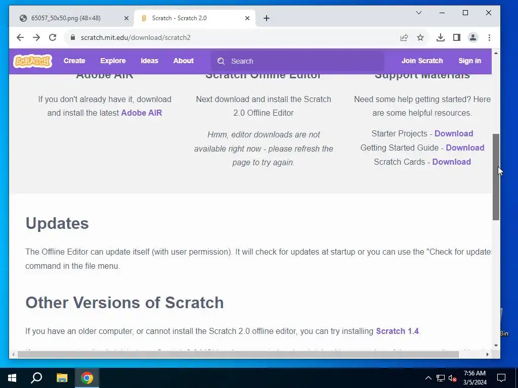
Task: Click the scroll up arrow of the page
Action: coord(496,53)
